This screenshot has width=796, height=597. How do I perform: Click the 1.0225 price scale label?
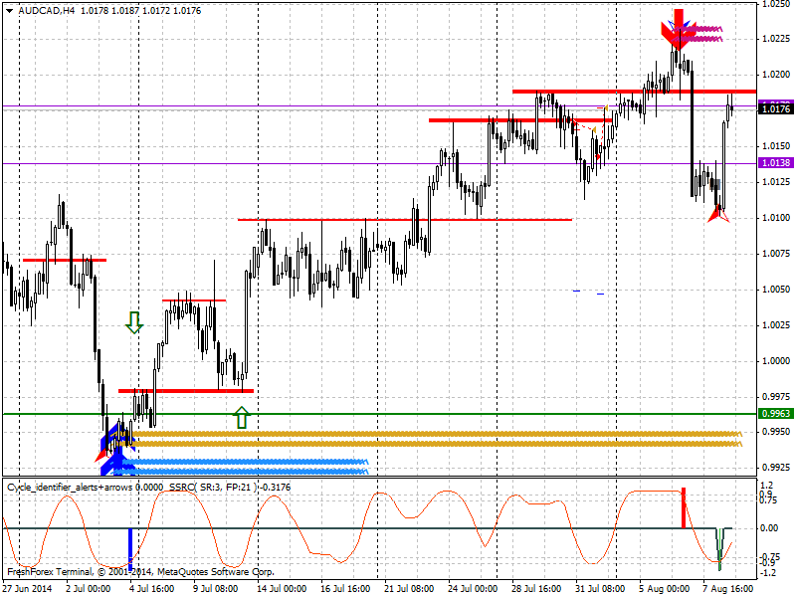[x=776, y=39]
